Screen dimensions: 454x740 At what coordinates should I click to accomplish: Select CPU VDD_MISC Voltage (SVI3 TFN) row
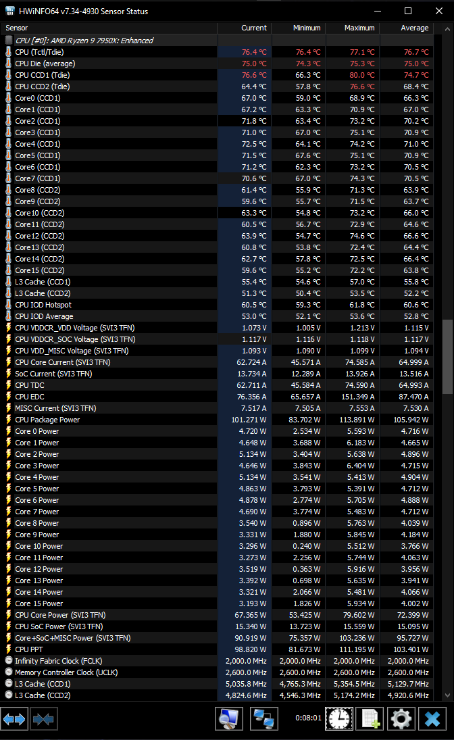click(217, 351)
